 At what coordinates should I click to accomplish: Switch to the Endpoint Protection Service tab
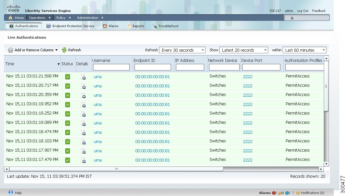[70, 26]
